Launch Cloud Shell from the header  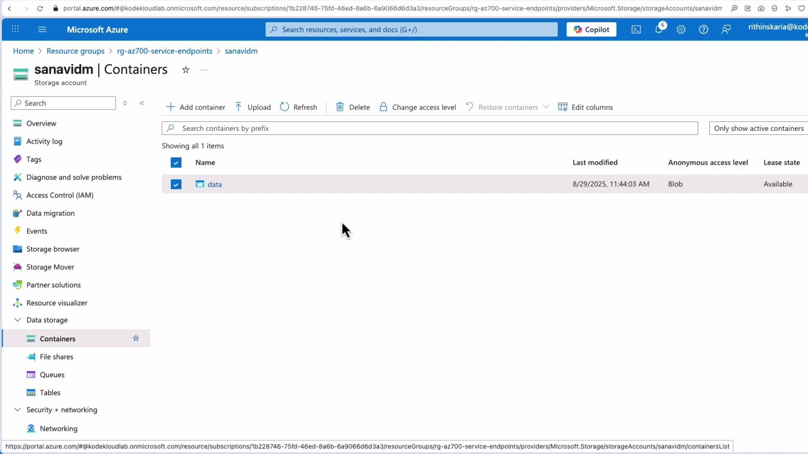pyautogui.click(x=636, y=29)
